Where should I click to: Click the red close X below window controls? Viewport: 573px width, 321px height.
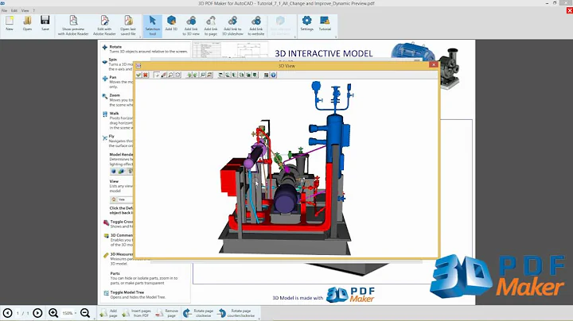click(x=569, y=10)
